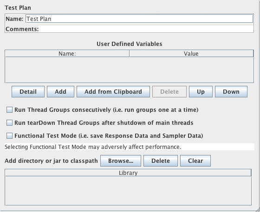Click the Value column header
260x212 pixels.
[x=191, y=54]
